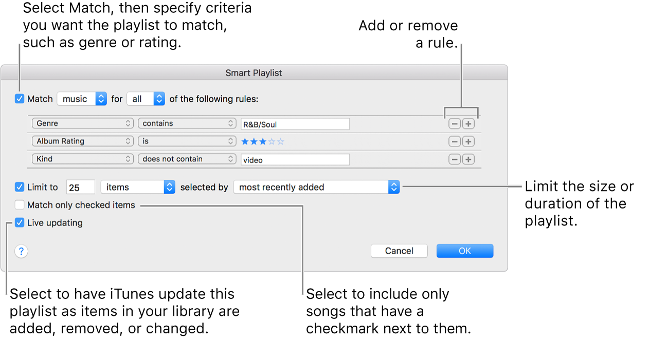Enable Match only checked items
650x339 pixels.
20,205
